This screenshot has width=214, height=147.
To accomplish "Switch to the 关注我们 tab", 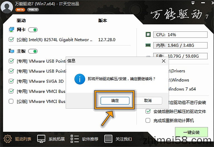I will coord(124,139).
